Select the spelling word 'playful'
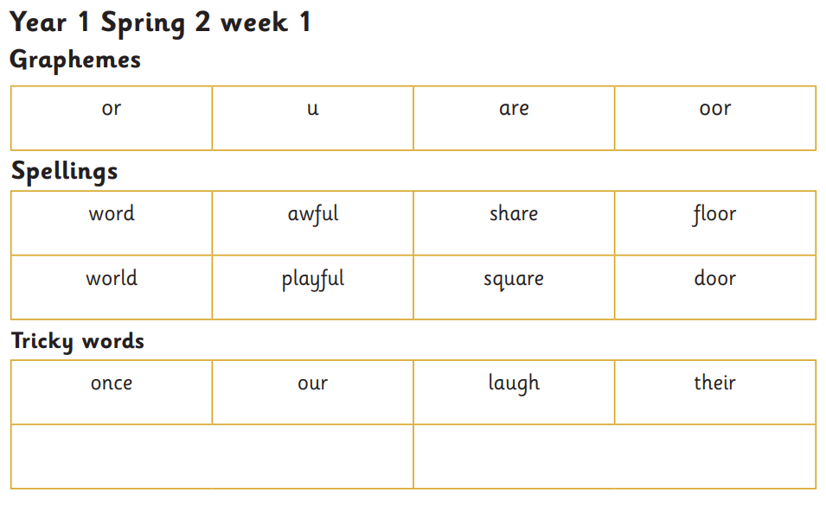The image size is (826, 506). [x=313, y=280]
